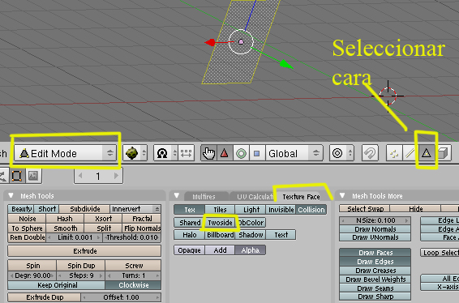Toggle the Tiles face option
The width and height of the screenshot is (459, 303).
[x=220, y=209]
